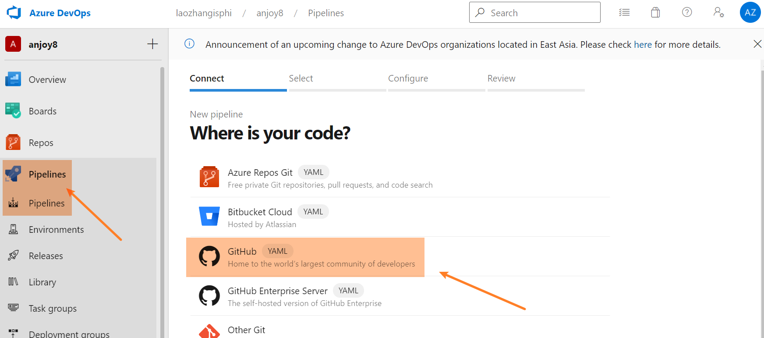The width and height of the screenshot is (764, 338).
Task: Choose Bitbucket Cloud as source
Action: [400, 217]
